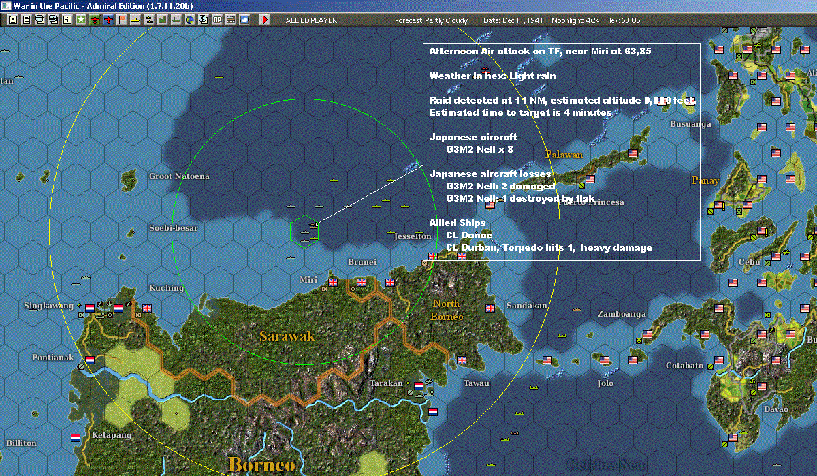The height and width of the screenshot is (476, 817).
Task: Click the globe toolbar icon
Action: pos(189,20)
